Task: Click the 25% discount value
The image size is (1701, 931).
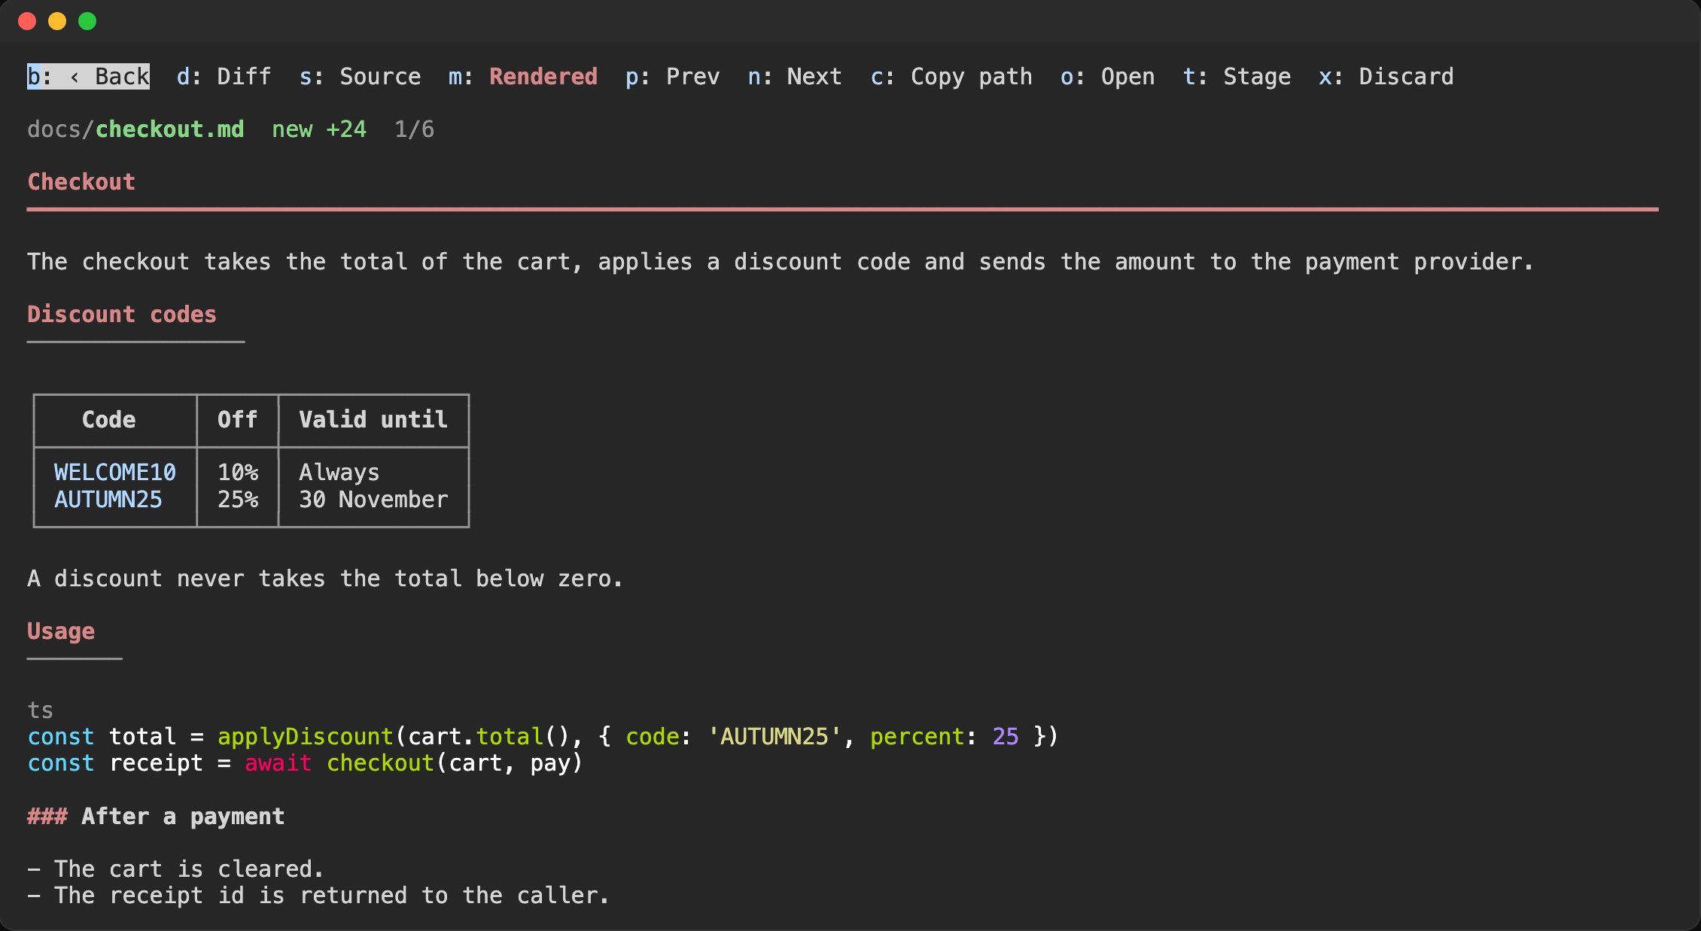Action: 237,500
